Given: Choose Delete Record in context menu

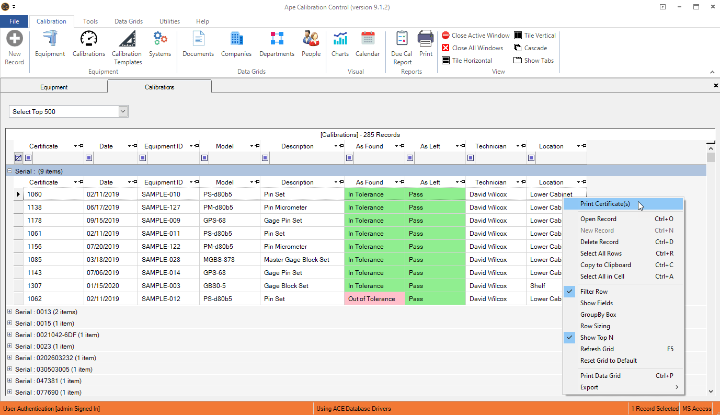Looking at the screenshot, I should (623, 242).
